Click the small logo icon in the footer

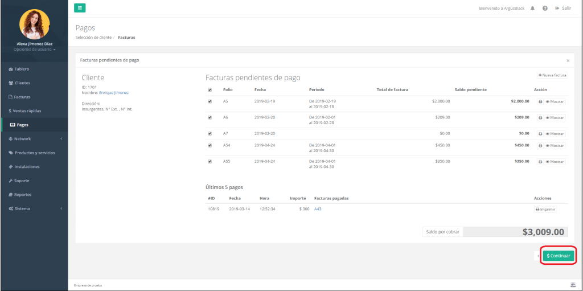click(573, 285)
